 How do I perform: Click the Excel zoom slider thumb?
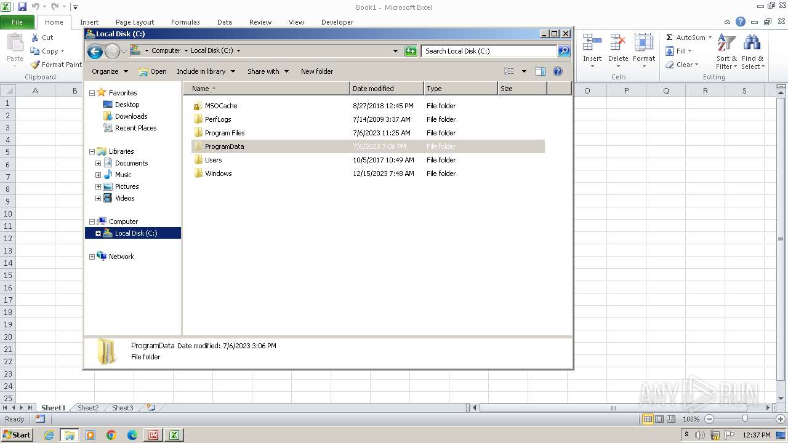tap(745, 419)
